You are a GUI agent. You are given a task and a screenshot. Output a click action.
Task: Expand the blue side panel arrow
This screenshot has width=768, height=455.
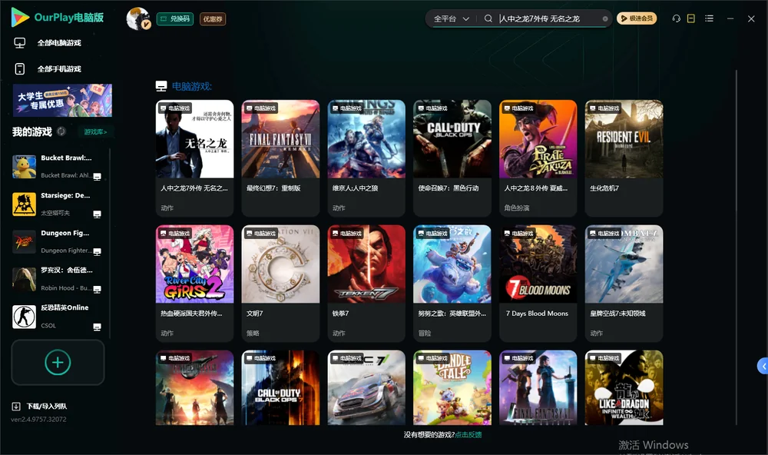763,367
